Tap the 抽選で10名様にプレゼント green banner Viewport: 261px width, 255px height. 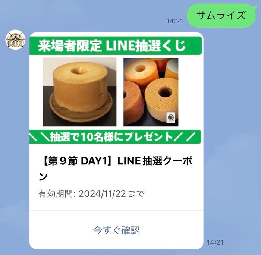pyautogui.click(x=115, y=137)
